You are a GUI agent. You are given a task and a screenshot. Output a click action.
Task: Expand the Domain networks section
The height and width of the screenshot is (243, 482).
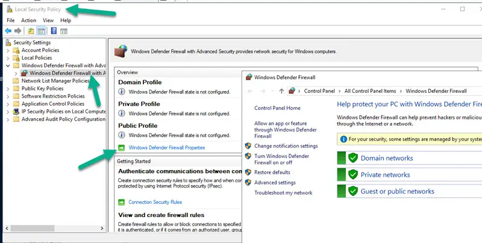(x=410, y=158)
